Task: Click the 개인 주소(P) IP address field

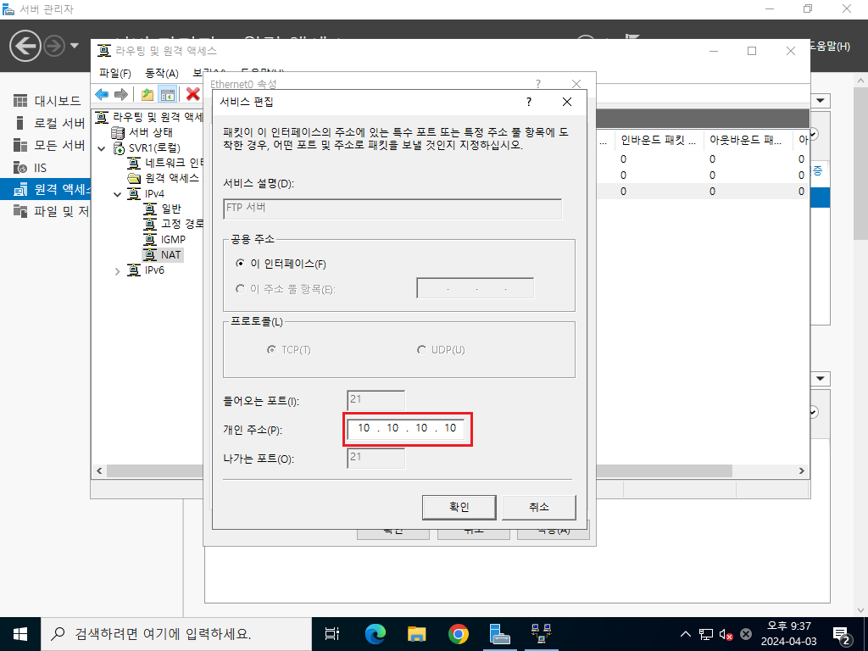Action: tap(406, 428)
